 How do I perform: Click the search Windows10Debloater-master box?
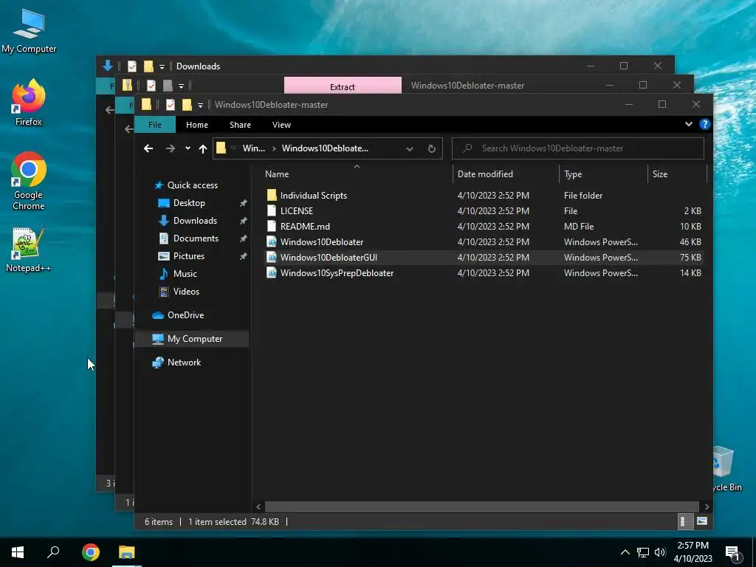pos(577,148)
